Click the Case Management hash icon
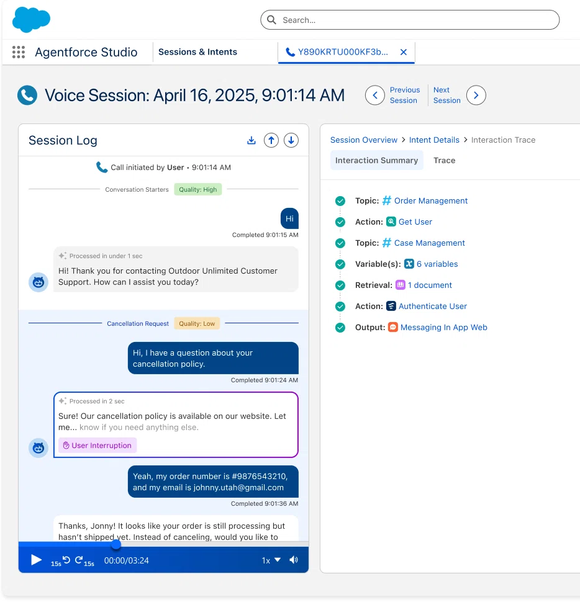 tap(387, 243)
